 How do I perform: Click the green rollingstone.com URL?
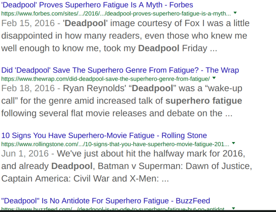115,144
